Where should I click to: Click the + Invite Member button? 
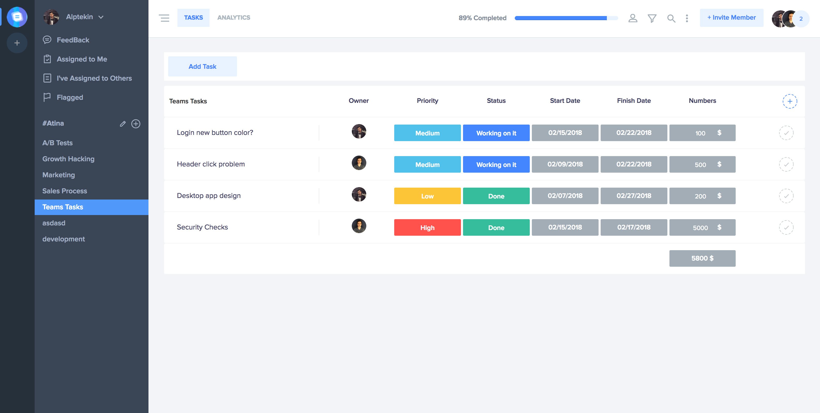tap(731, 18)
